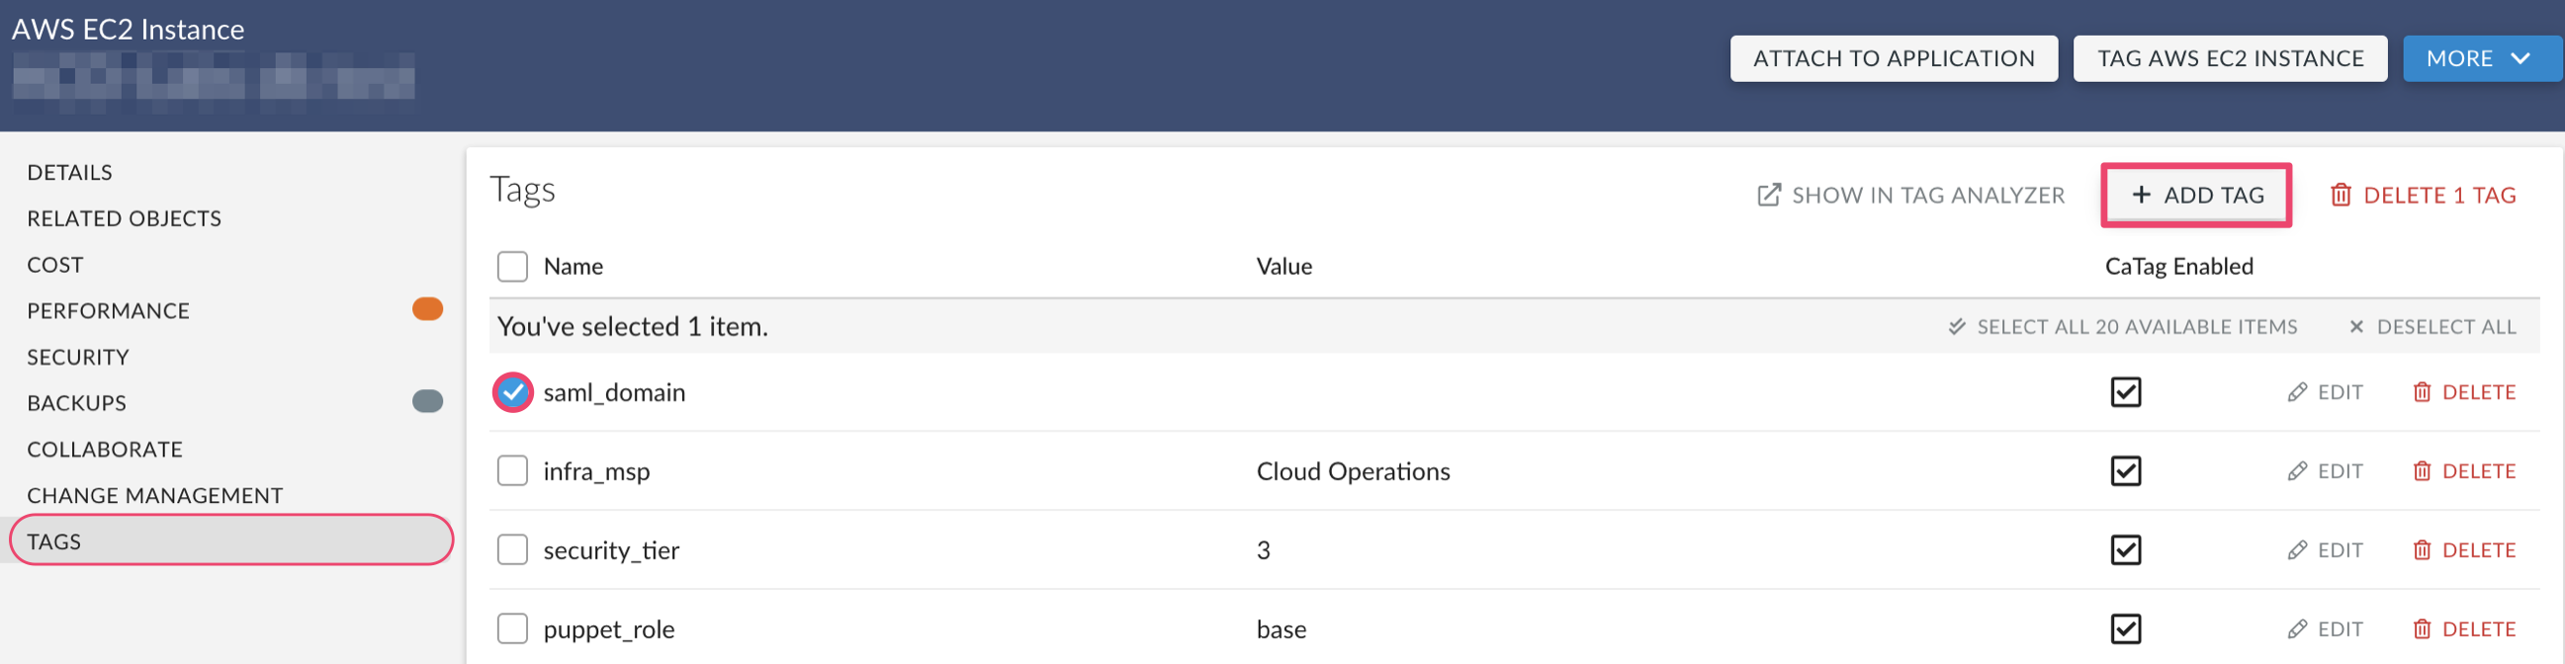This screenshot has width=2565, height=664.
Task: Open the Cost section
Action: click(54, 265)
